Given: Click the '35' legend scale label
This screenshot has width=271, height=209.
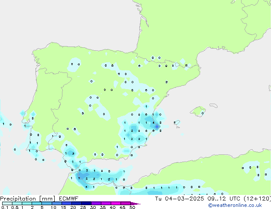Looking at the screenshot, I should (103, 207).
